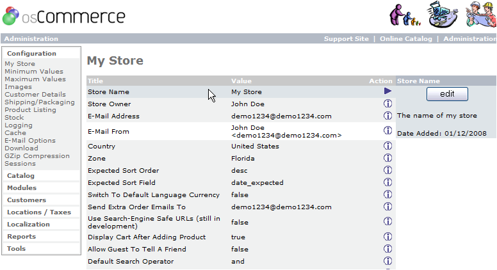Click the arrow icon on Store Name row

[x=387, y=91]
